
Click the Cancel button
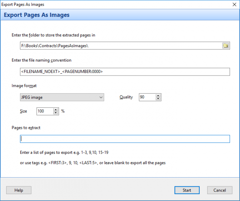[x=220, y=190]
